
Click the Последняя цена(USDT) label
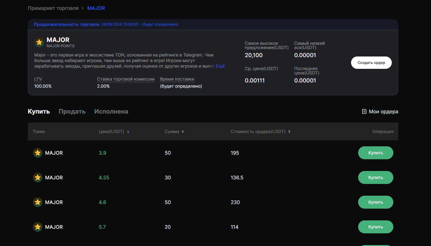[307, 71]
